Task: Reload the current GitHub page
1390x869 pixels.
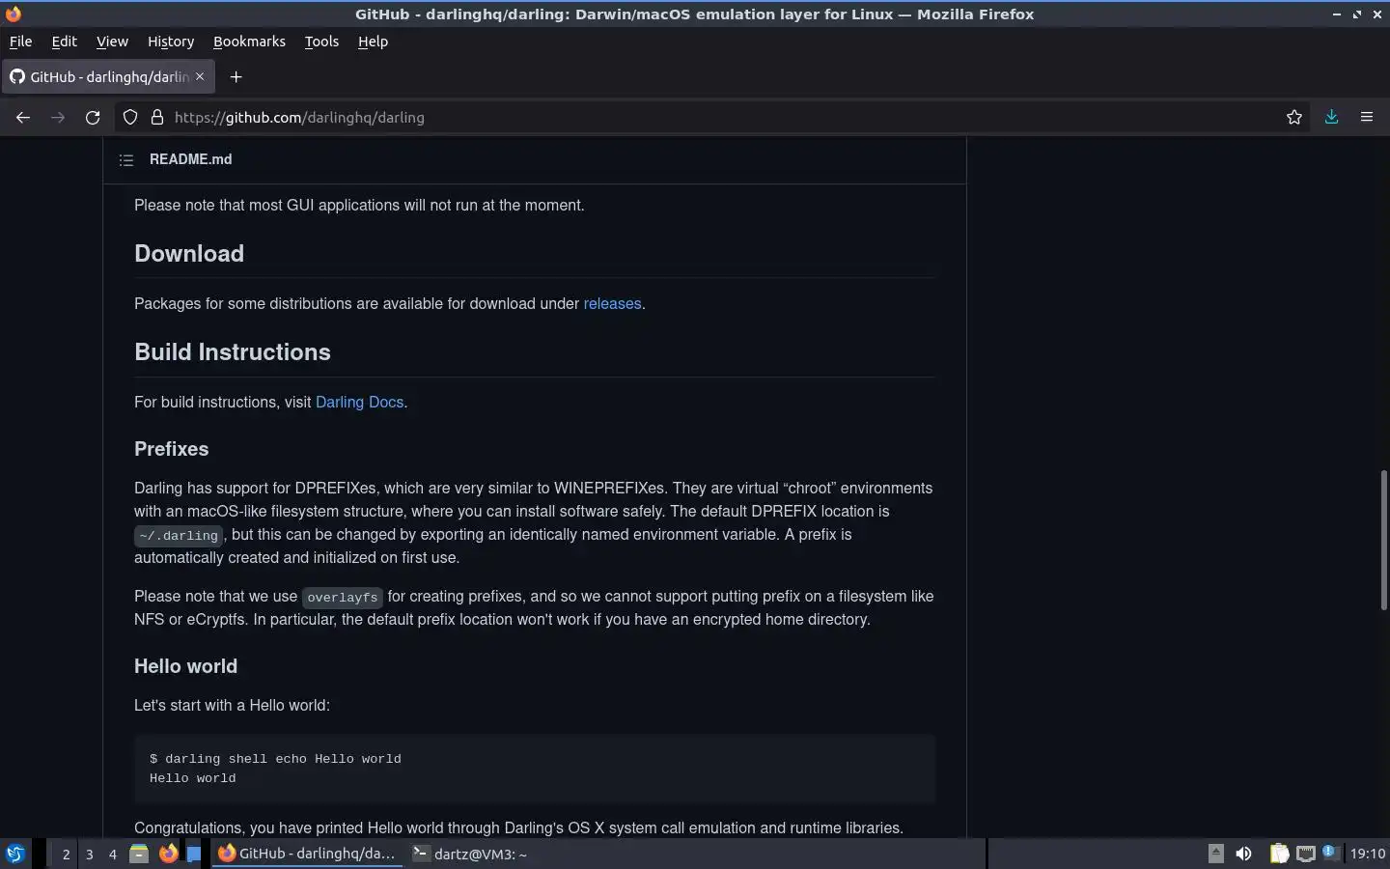Action: (93, 117)
